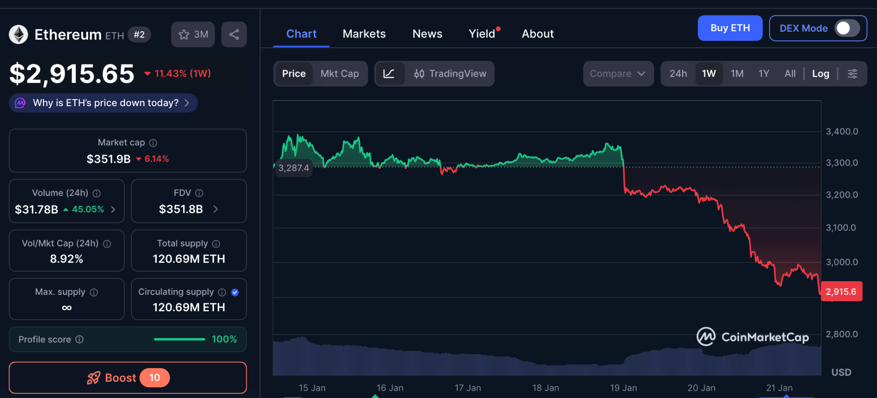
Task: Click Volume (24h) info icon
Action: [97, 193]
